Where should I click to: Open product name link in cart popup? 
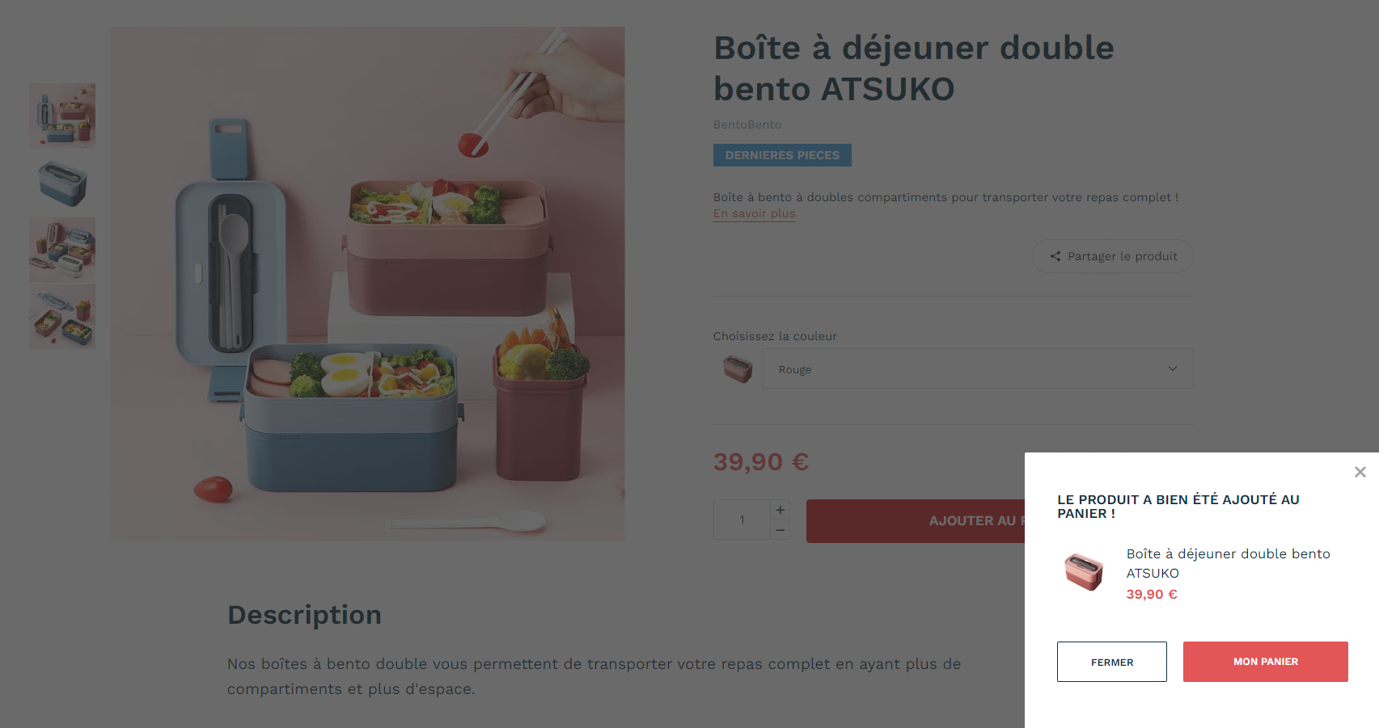point(1228,563)
